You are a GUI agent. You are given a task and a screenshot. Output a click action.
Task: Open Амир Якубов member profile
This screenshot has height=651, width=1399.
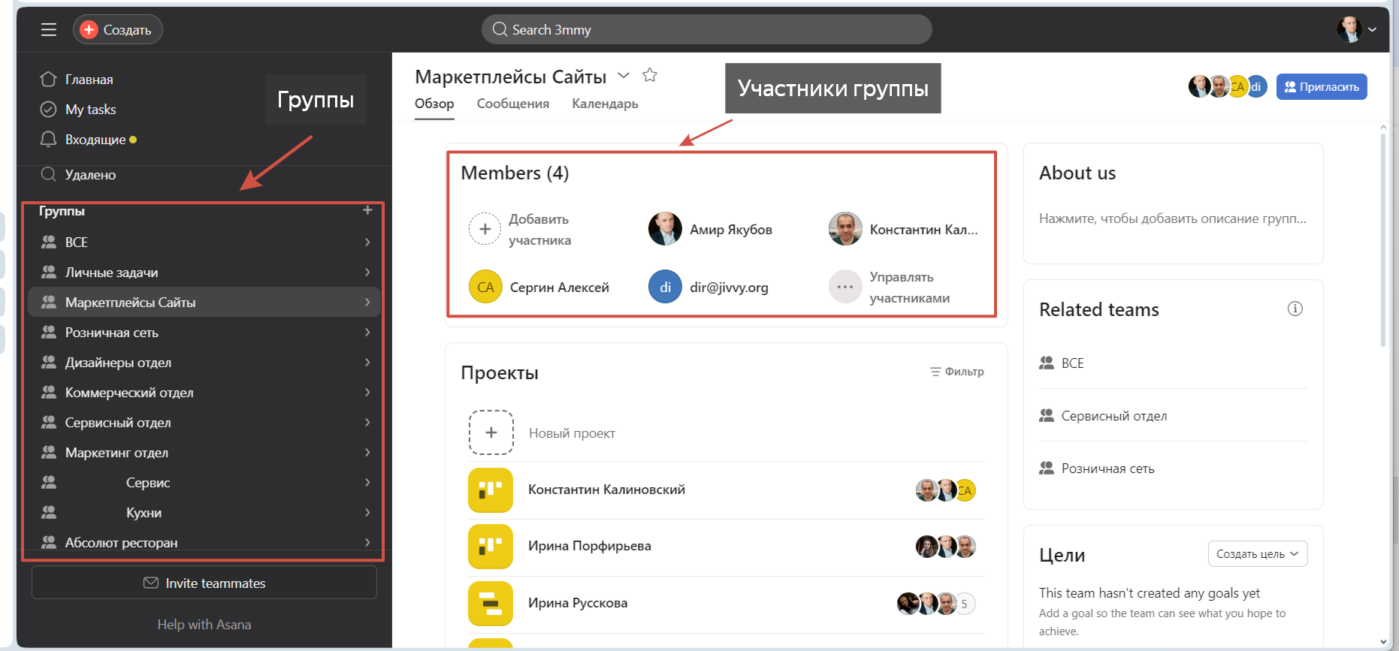(x=711, y=229)
